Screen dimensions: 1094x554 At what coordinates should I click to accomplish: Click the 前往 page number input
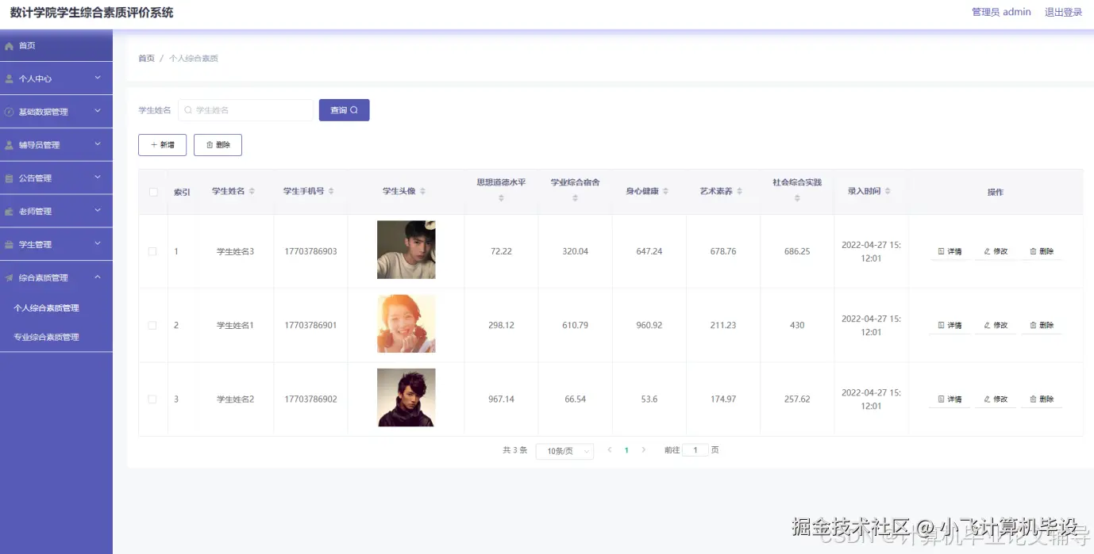click(x=695, y=450)
